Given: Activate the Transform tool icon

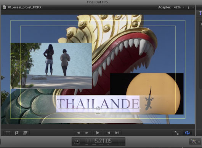Looking at the screenshot, I should click(8, 133).
